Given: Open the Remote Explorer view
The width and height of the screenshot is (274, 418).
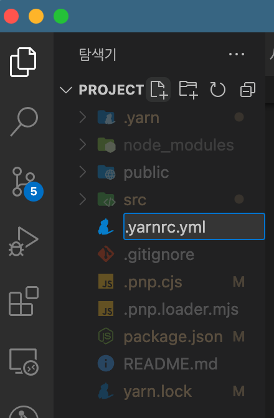Looking at the screenshot, I should pyautogui.click(x=24, y=361).
